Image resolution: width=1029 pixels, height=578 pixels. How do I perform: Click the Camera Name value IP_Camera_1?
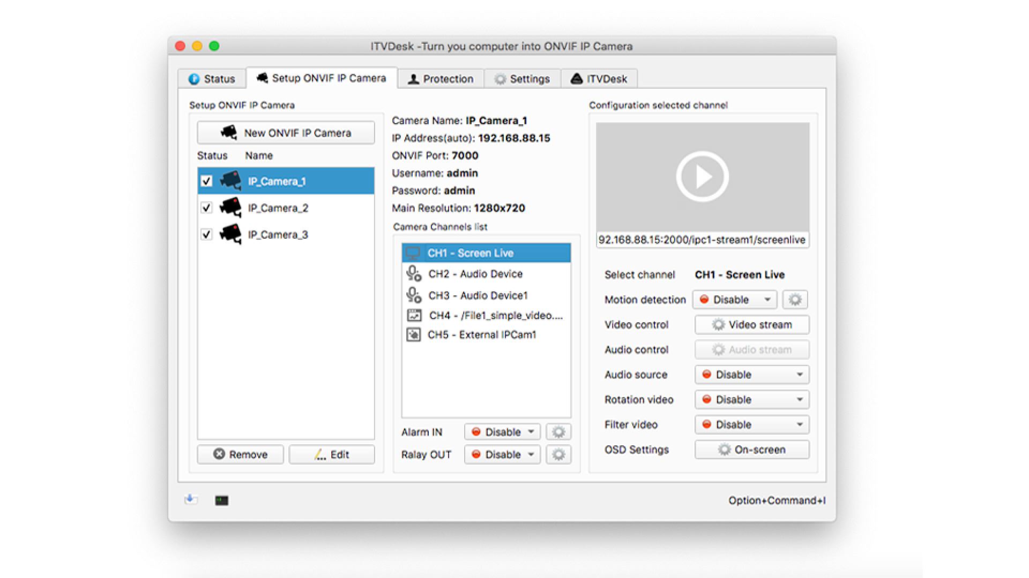(x=496, y=121)
